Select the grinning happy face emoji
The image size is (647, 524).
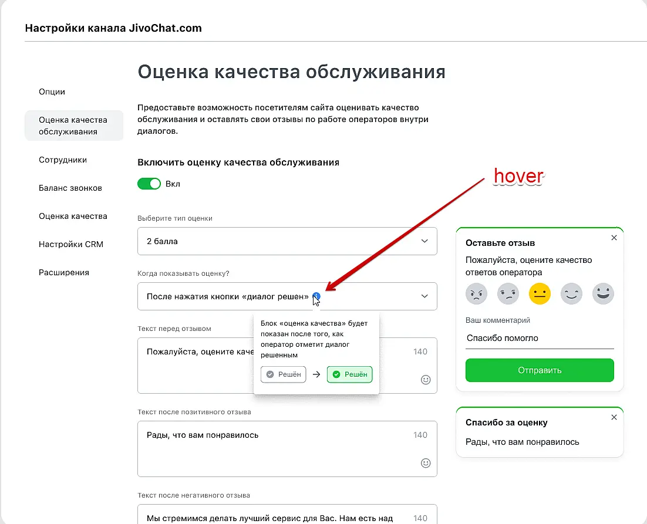click(604, 294)
